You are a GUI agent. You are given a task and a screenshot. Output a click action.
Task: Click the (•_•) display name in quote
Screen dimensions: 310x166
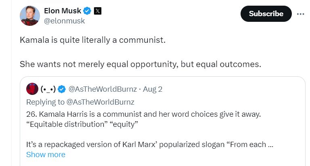pyautogui.click(x=48, y=89)
